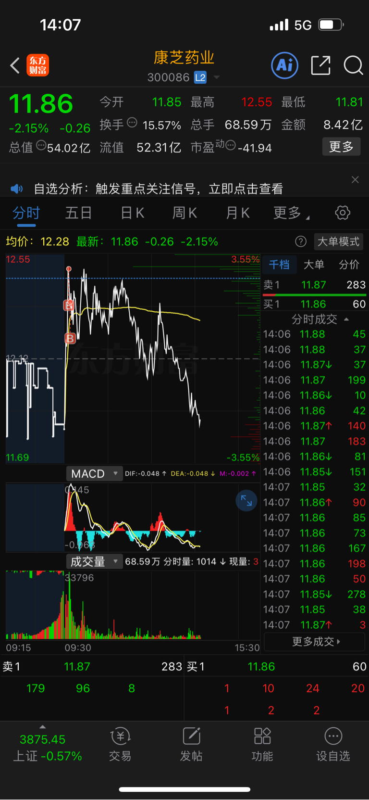This screenshot has height=800, width=369.
Task: Tap the 14:06 11.88 45 trade row
Action: [315, 334]
